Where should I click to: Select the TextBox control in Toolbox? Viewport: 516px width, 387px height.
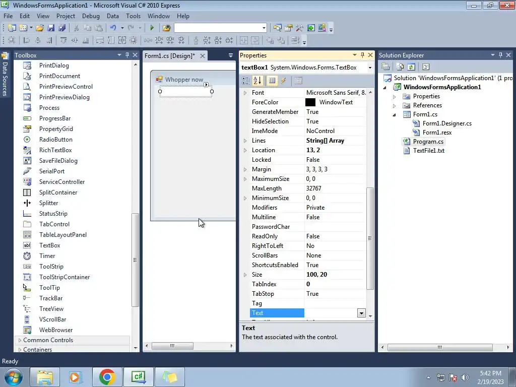pos(50,245)
